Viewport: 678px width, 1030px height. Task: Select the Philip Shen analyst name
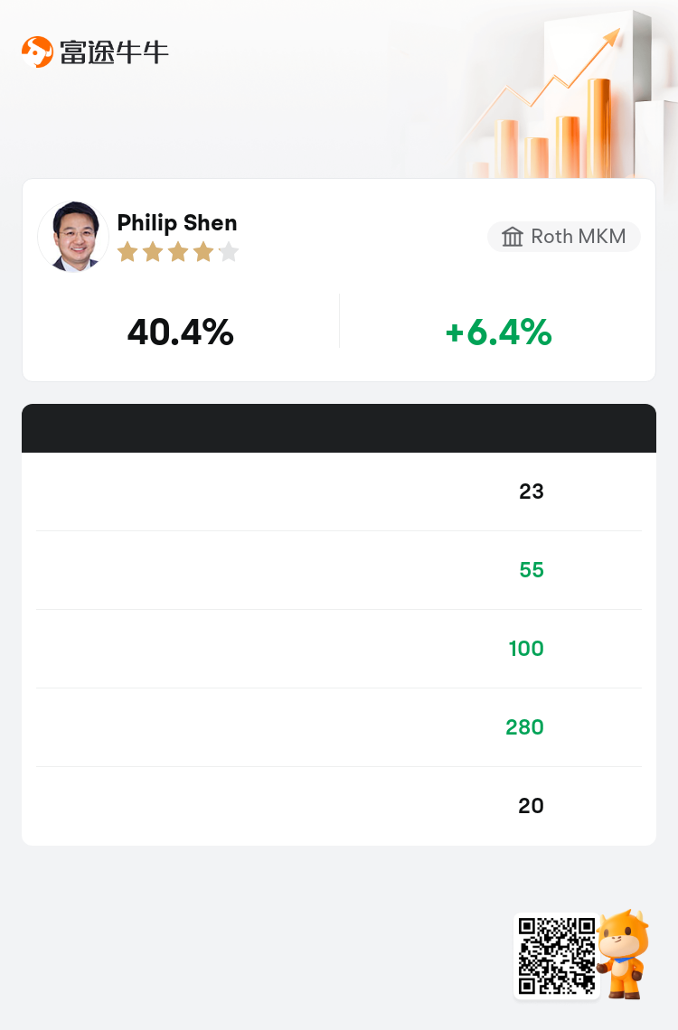point(176,222)
